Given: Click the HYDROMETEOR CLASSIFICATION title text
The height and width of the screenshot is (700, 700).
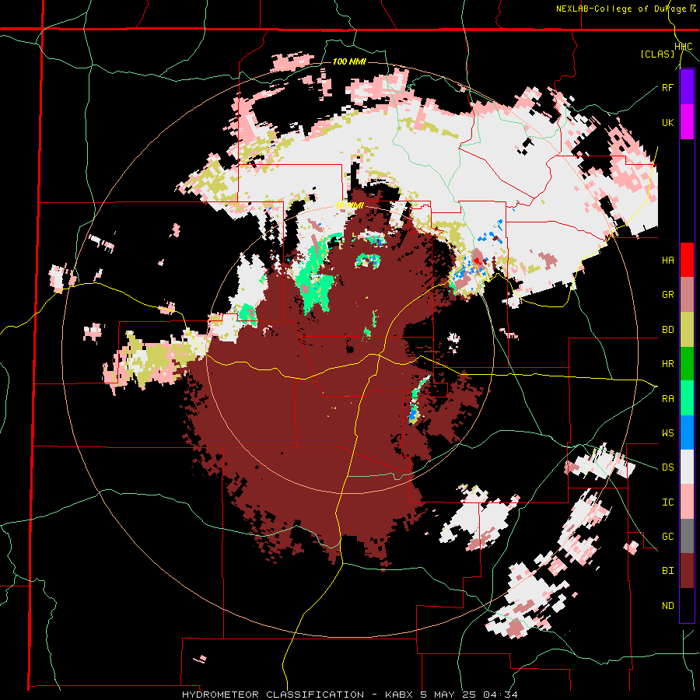Looking at the screenshot, I should point(273,695).
